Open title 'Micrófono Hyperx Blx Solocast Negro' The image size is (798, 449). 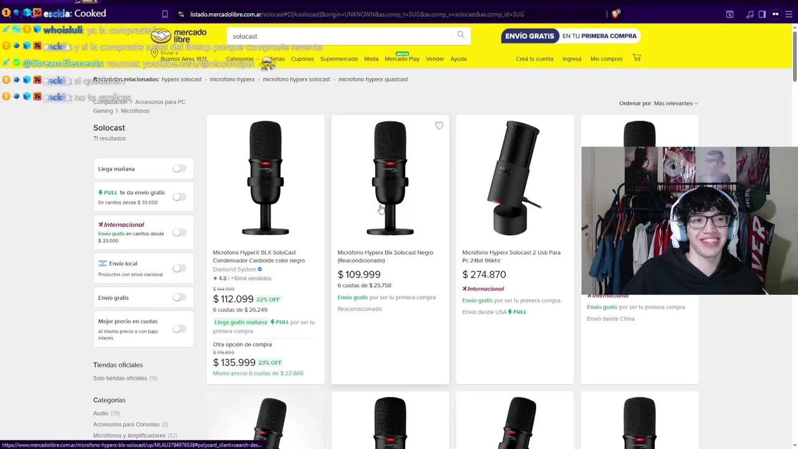(x=385, y=256)
